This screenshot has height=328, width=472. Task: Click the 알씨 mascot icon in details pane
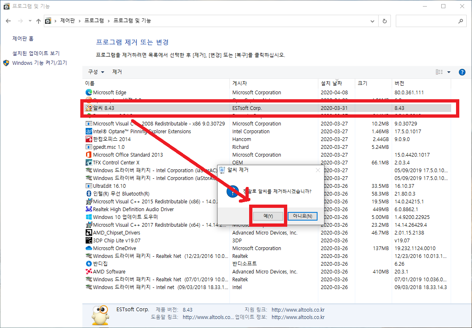click(x=100, y=316)
